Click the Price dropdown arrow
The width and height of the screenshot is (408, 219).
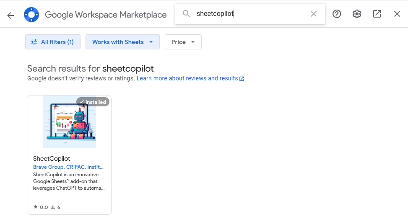[x=193, y=42]
